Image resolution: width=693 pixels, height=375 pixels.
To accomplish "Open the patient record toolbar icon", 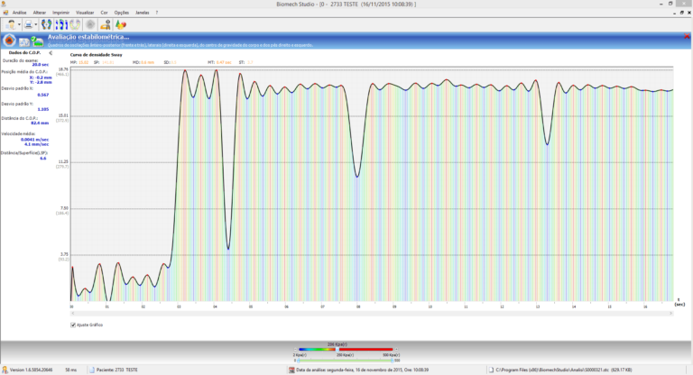I will point(11,24).
